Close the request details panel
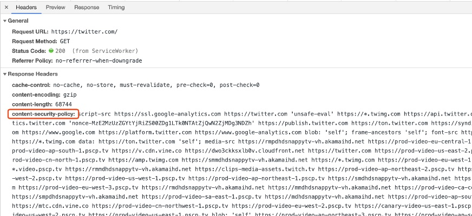Image resolution: width=472 pixels, height=216 pixels. point(6,8)
